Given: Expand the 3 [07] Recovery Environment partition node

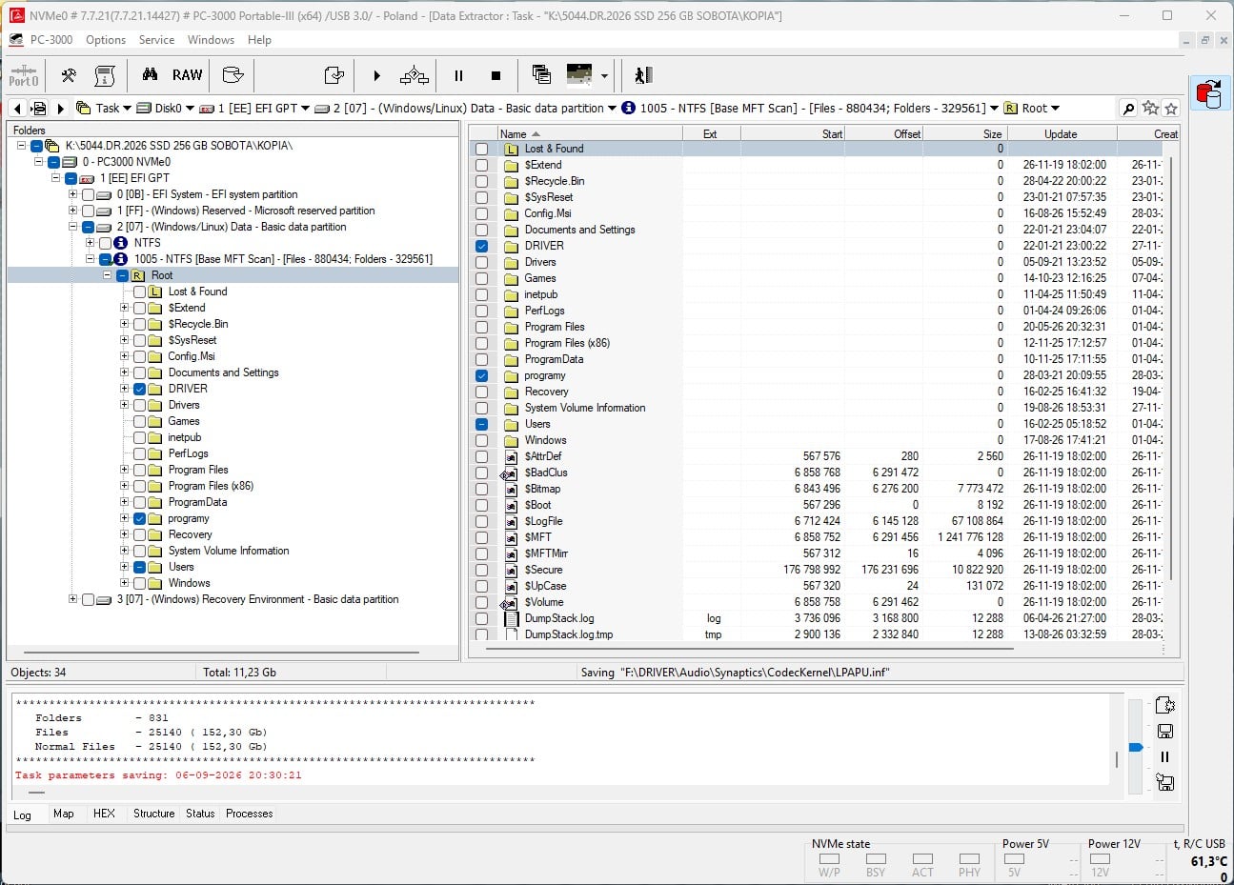Looking at the screenshot, I should (73, 599).
